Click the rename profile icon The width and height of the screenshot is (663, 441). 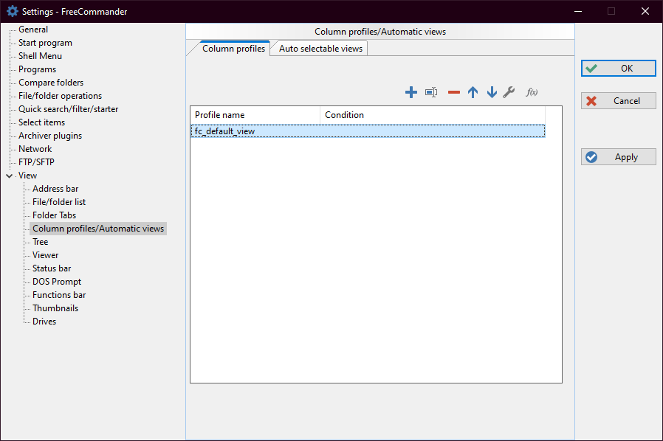[x=431, y=92]
